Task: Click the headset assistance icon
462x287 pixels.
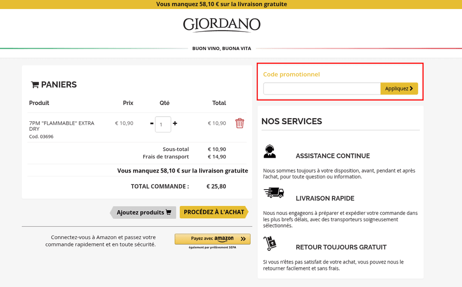Action: [x=269, y=152]
